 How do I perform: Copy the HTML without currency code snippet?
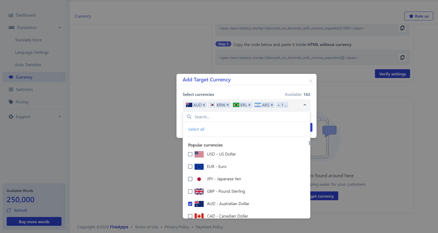point(402,57)
